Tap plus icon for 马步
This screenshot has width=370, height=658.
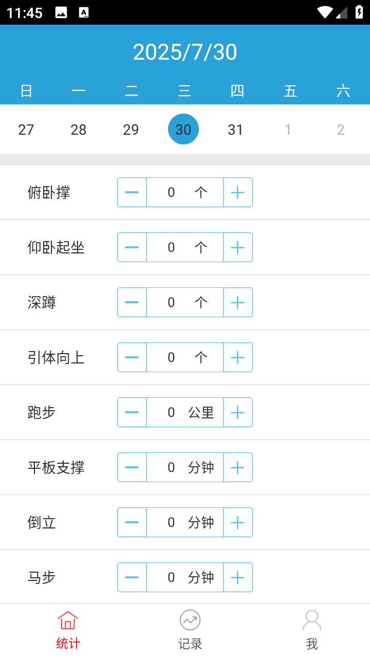tap(238, 577)
